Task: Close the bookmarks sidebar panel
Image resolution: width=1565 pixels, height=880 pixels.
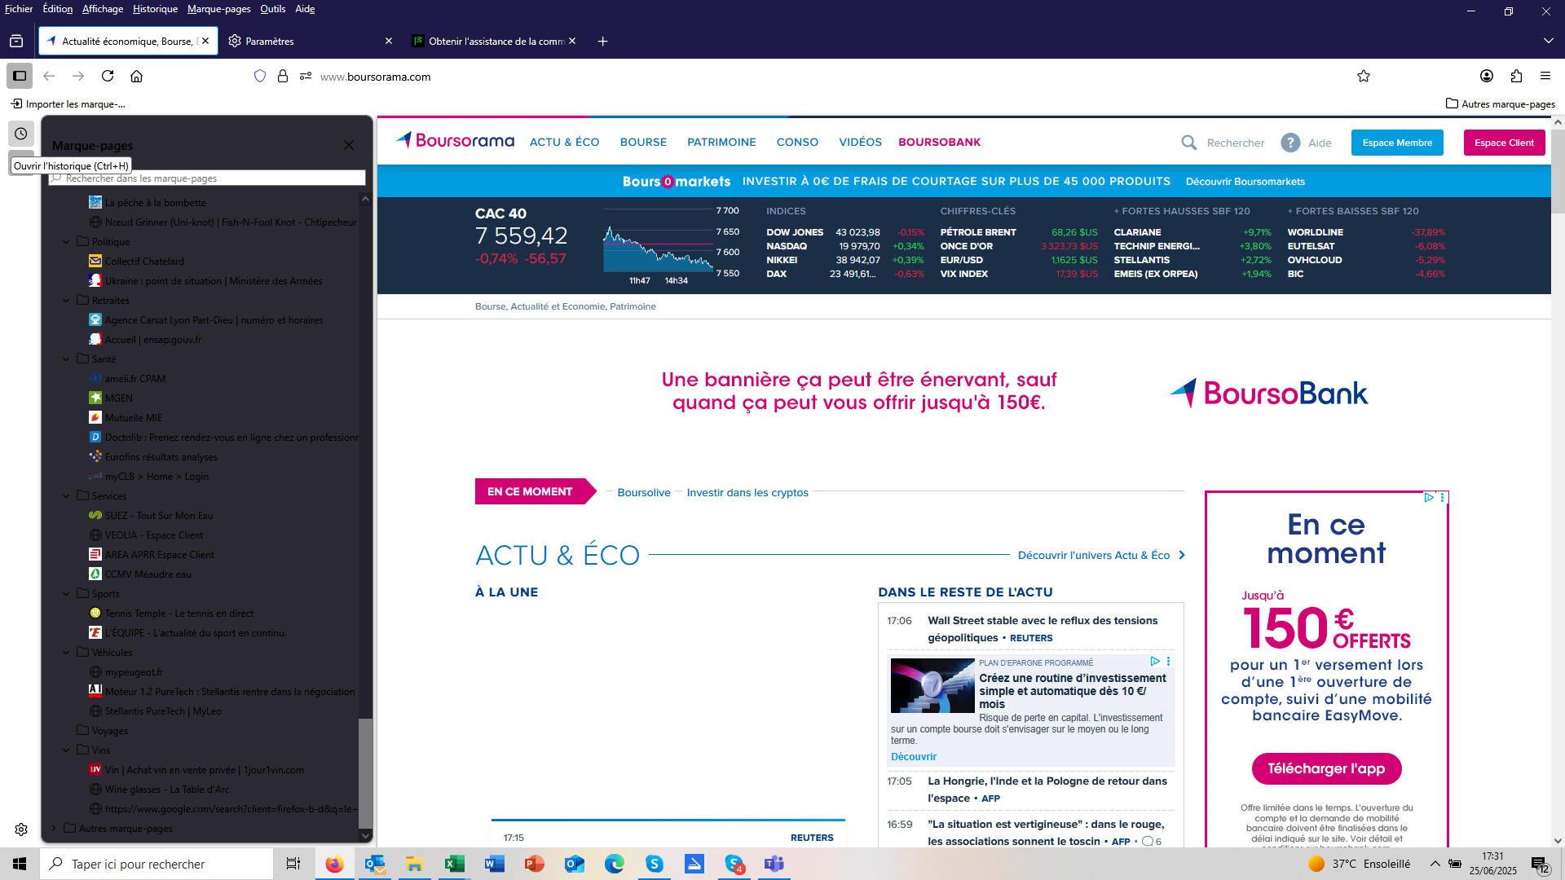Action: click(349, 145)
